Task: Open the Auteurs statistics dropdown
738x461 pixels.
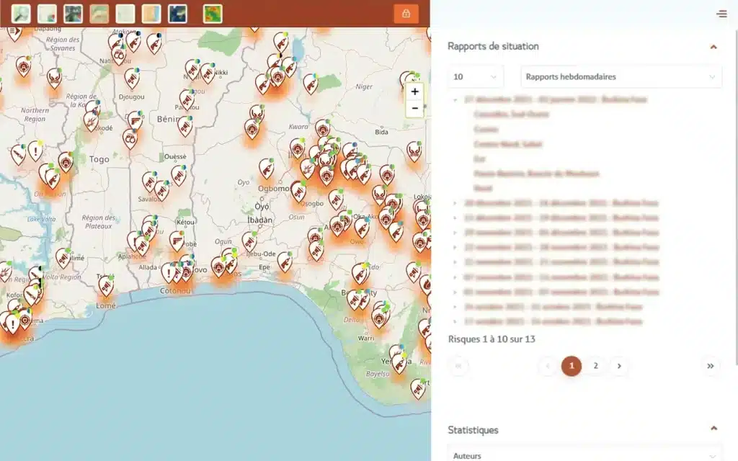Action: point(584,455)
